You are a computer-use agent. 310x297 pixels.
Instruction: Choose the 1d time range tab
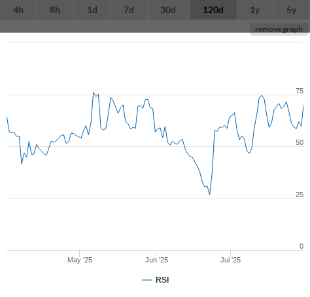click(x=92, y=10)
